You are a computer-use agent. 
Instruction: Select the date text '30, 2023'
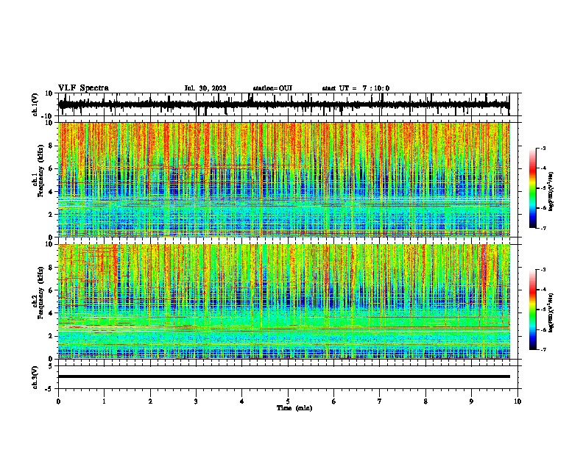pos(213,88)
